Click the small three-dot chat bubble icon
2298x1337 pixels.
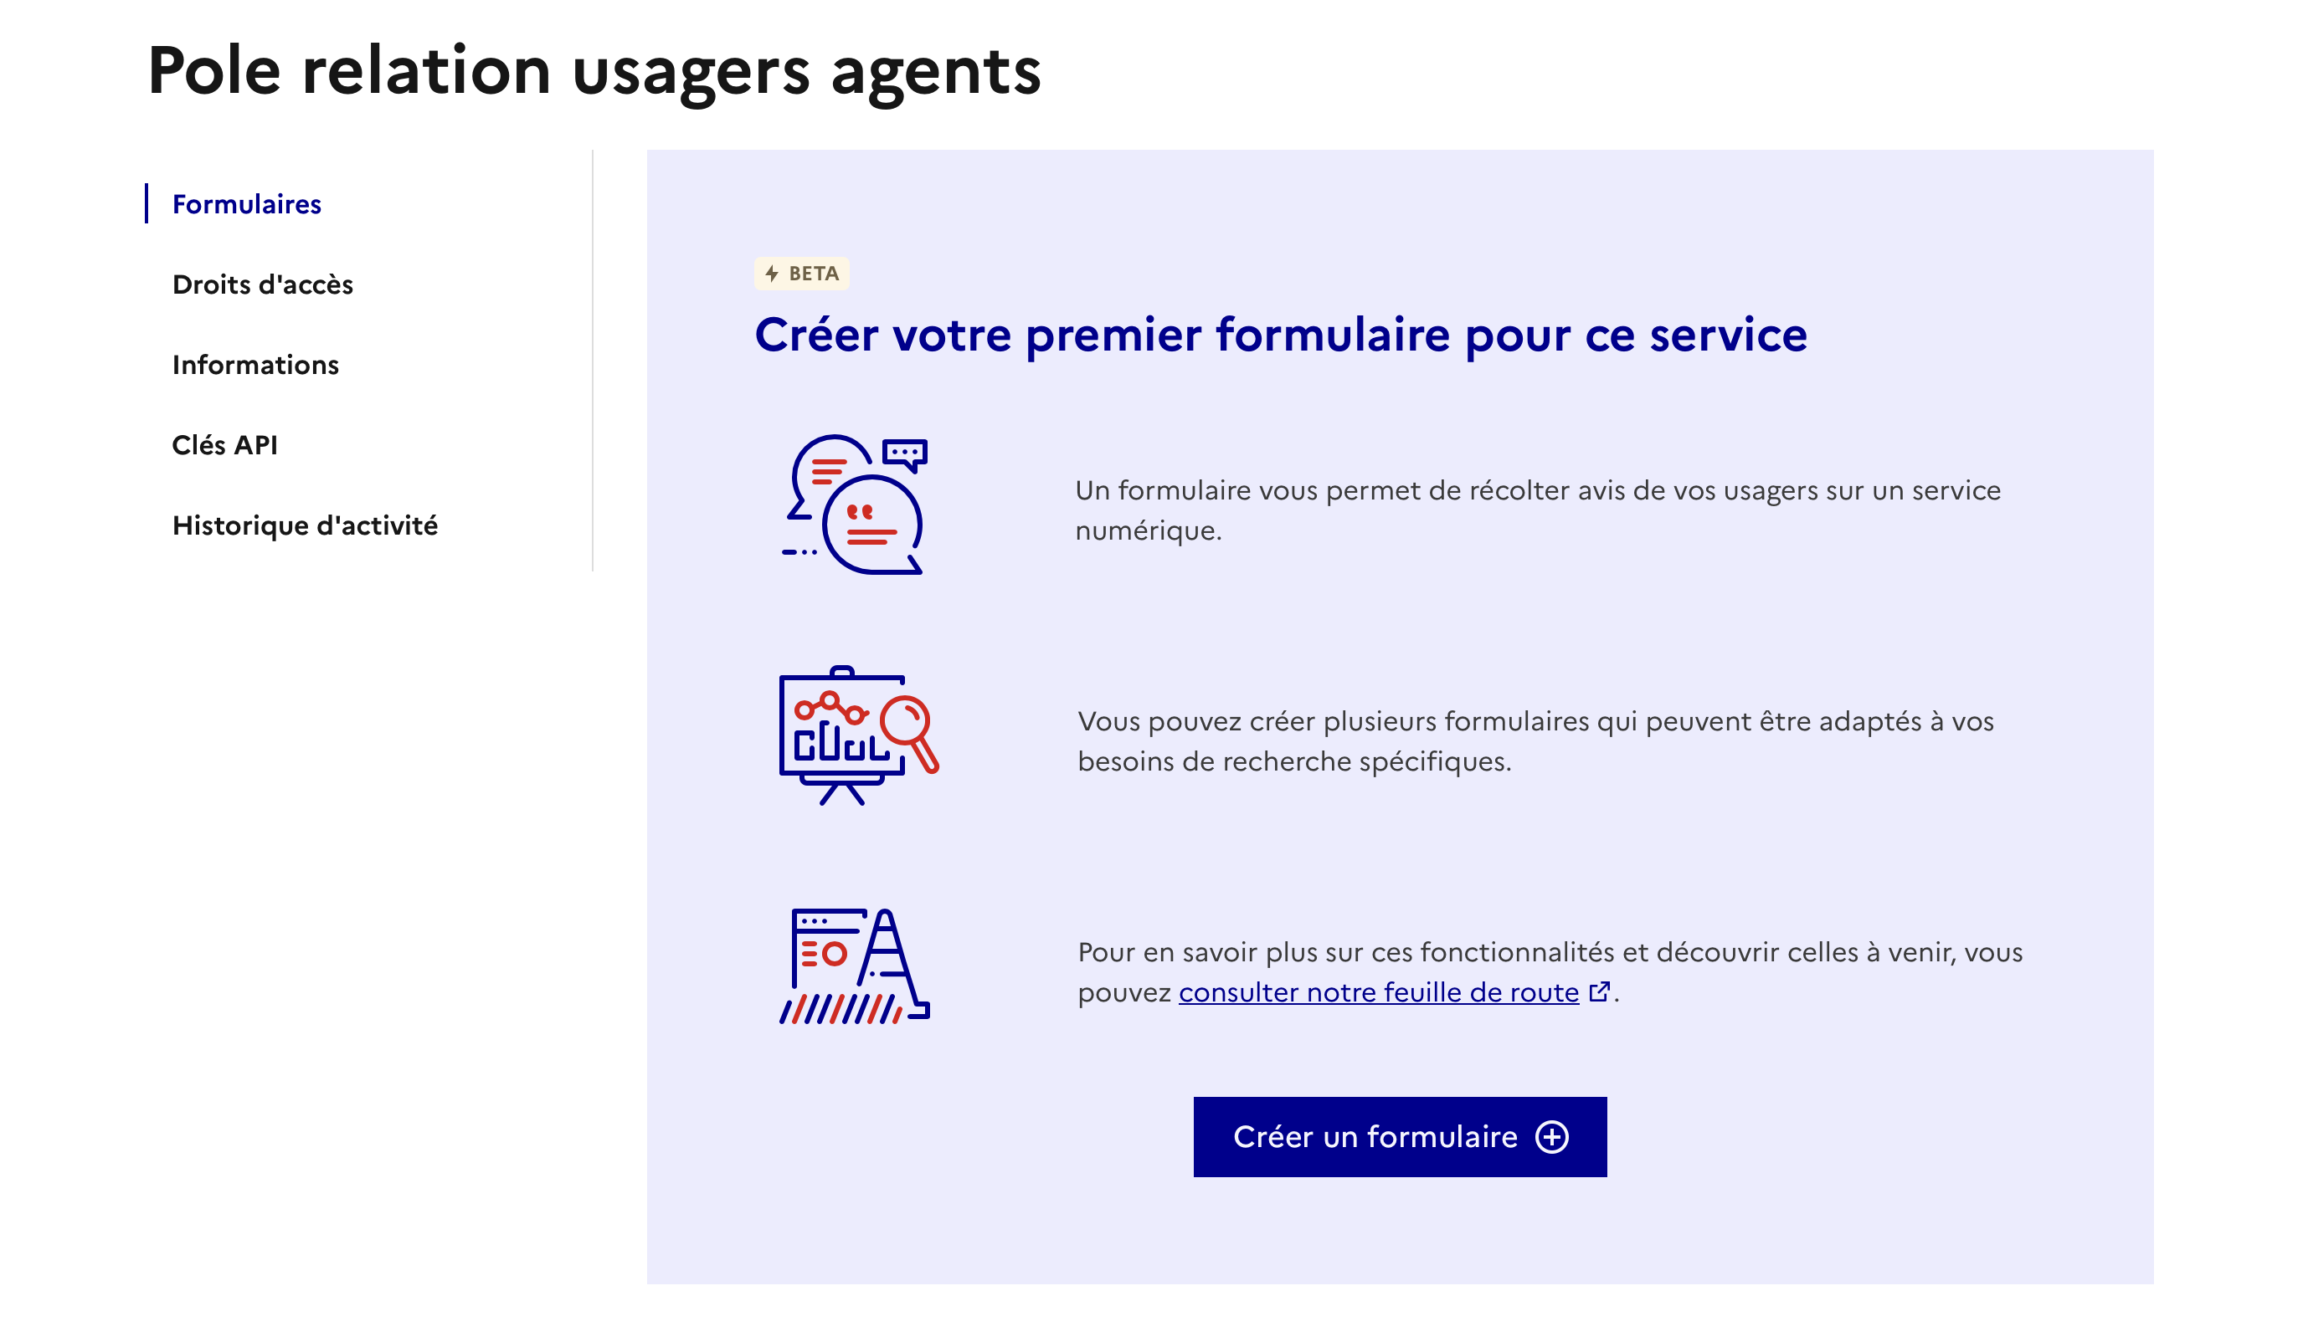[906, 453]
